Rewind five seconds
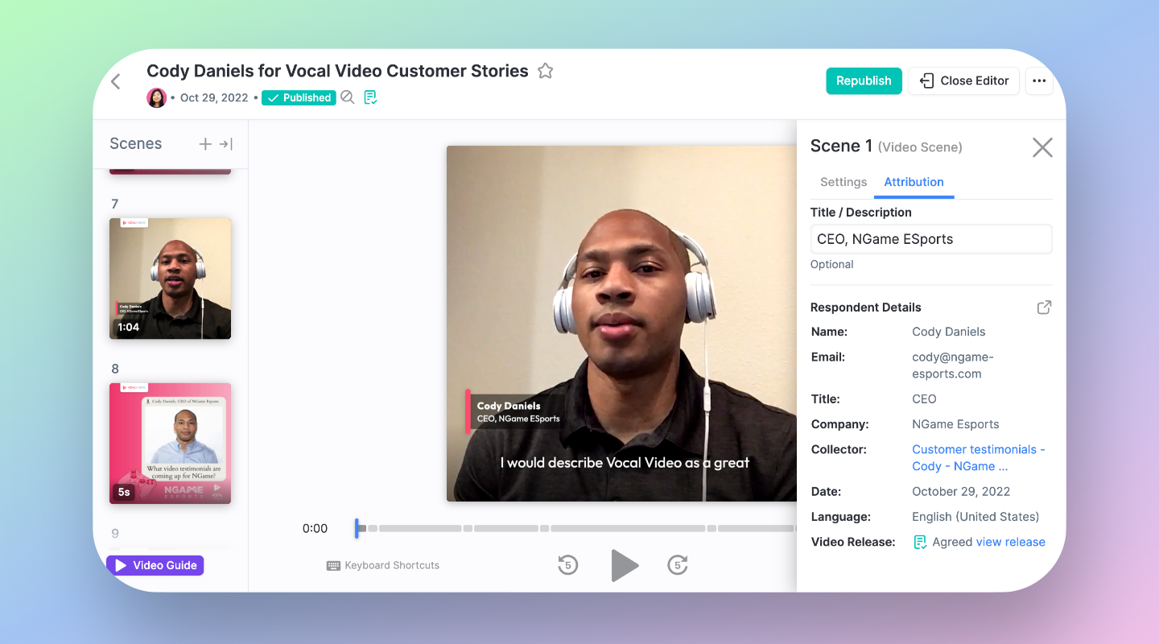The image size is (1159, 644). [568, 566]
